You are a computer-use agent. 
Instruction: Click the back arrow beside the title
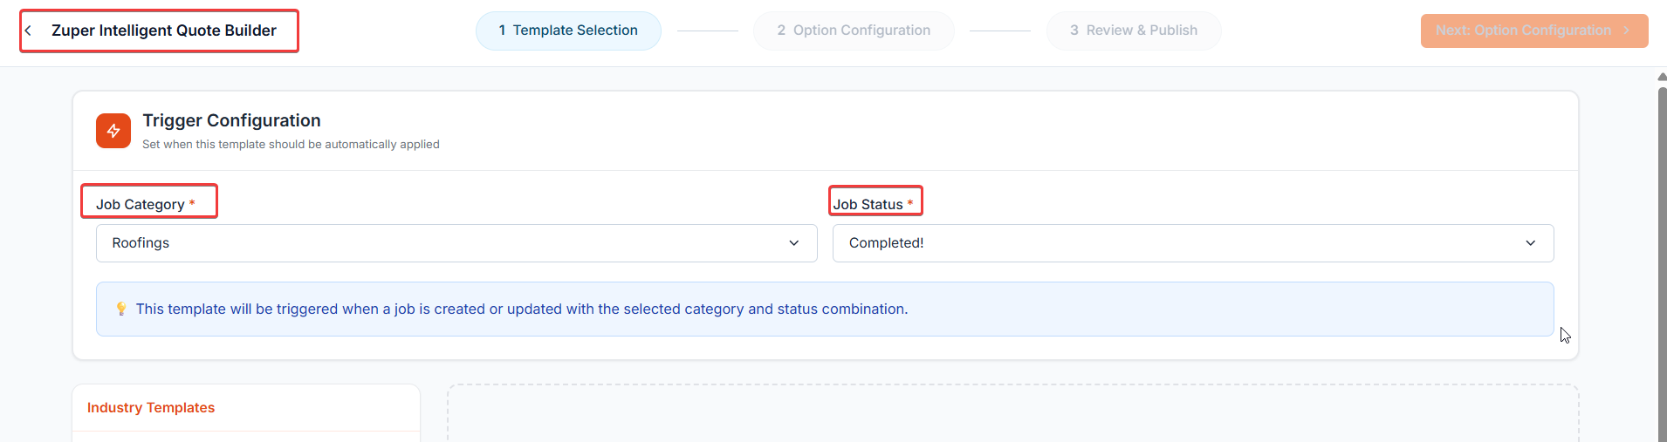point(29,31)
